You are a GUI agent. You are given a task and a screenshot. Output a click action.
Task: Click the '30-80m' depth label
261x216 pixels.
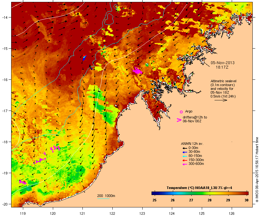[194, 152]
